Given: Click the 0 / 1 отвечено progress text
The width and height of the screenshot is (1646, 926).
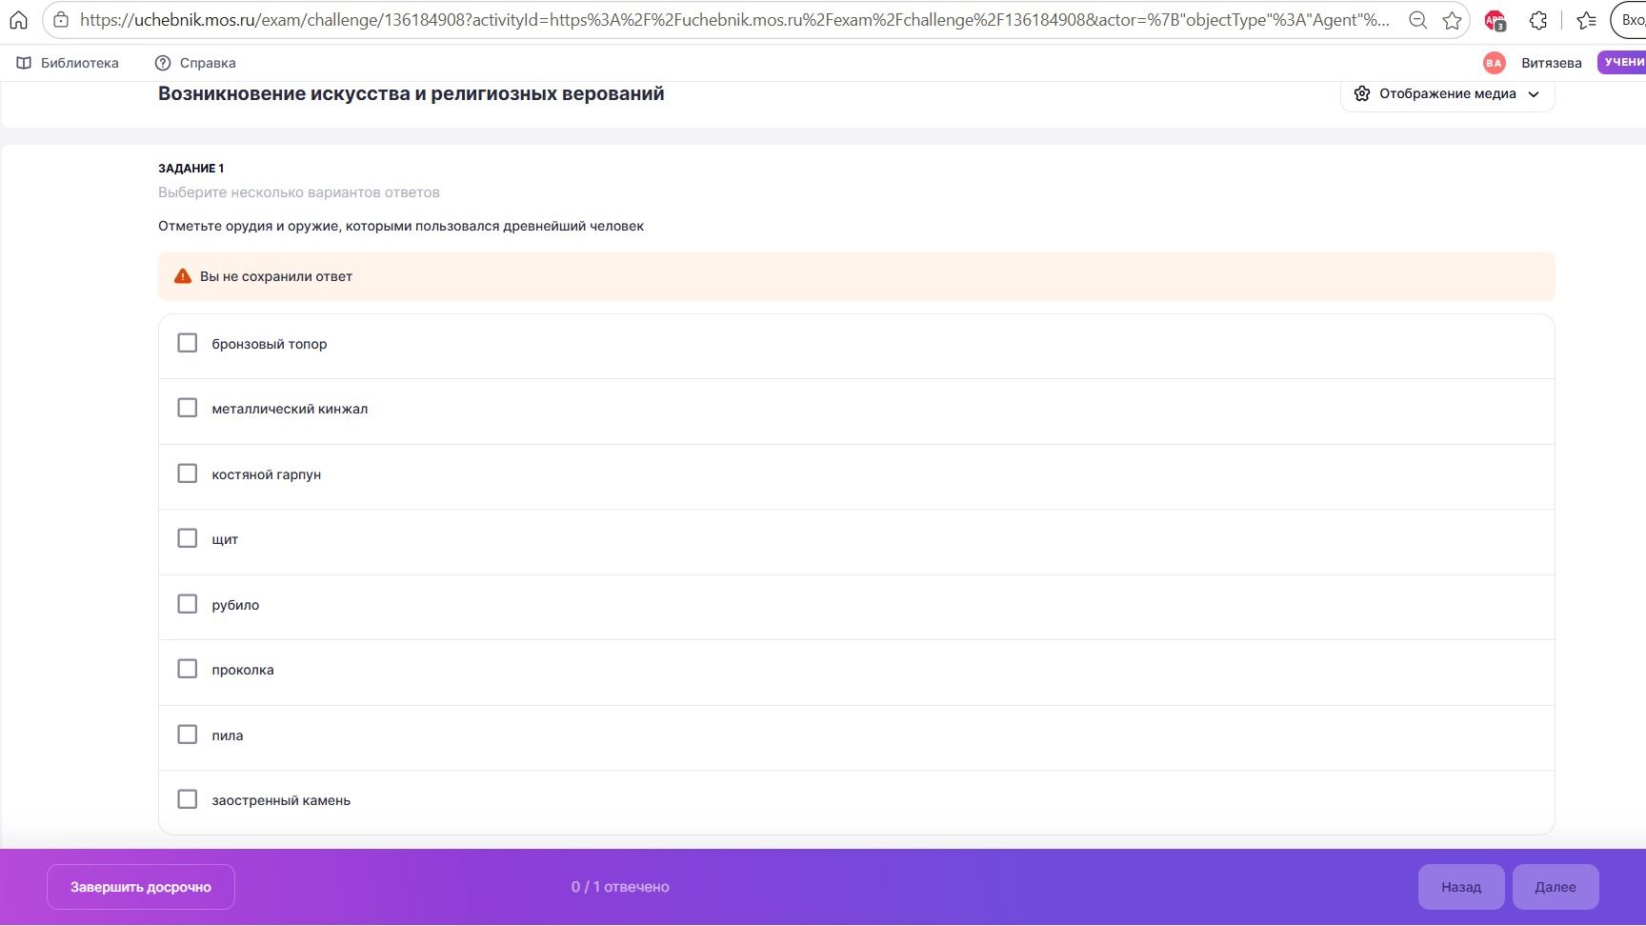Looking at the screenshot, I should click(x=620, y=887).
